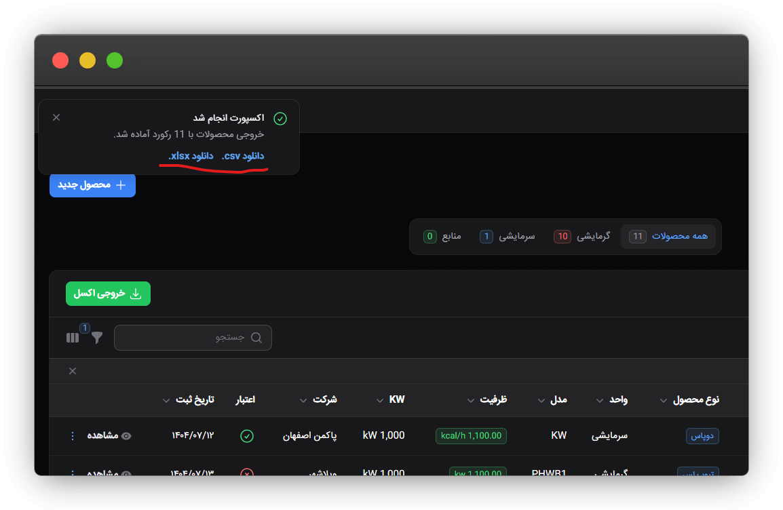
Task: Switch to the سرمایشی tab
Action: pyautogui.click(x=508, y=237)
